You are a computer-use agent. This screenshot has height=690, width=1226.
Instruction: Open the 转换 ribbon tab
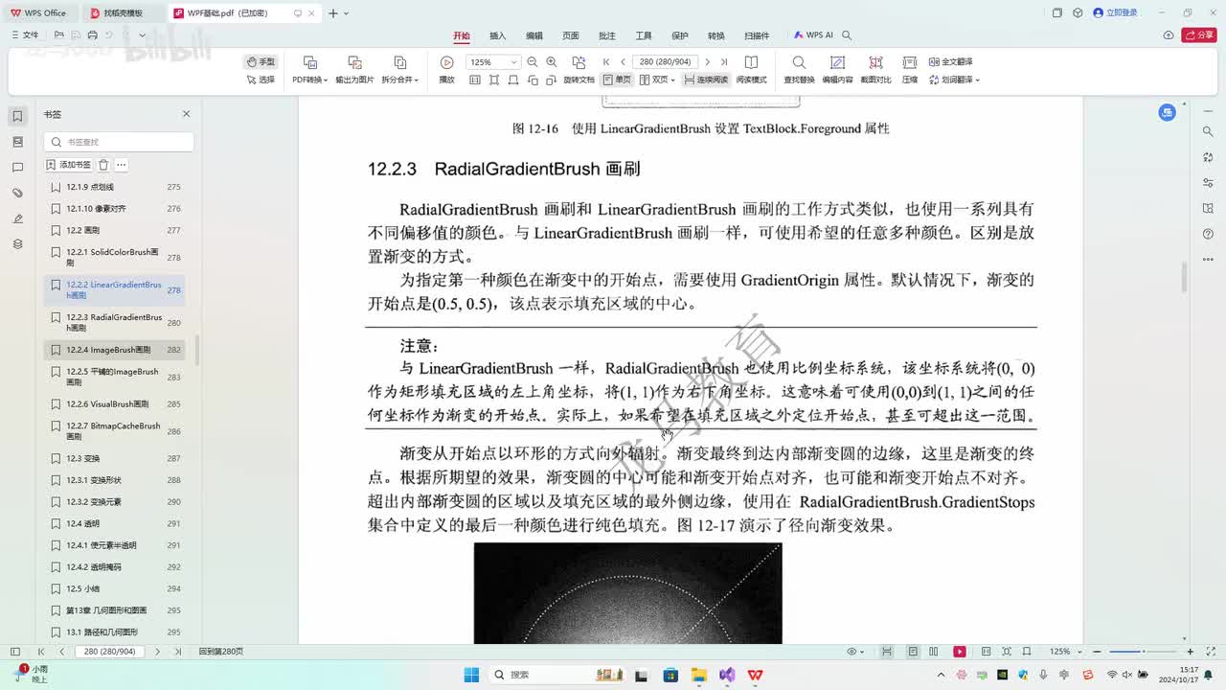716,35
